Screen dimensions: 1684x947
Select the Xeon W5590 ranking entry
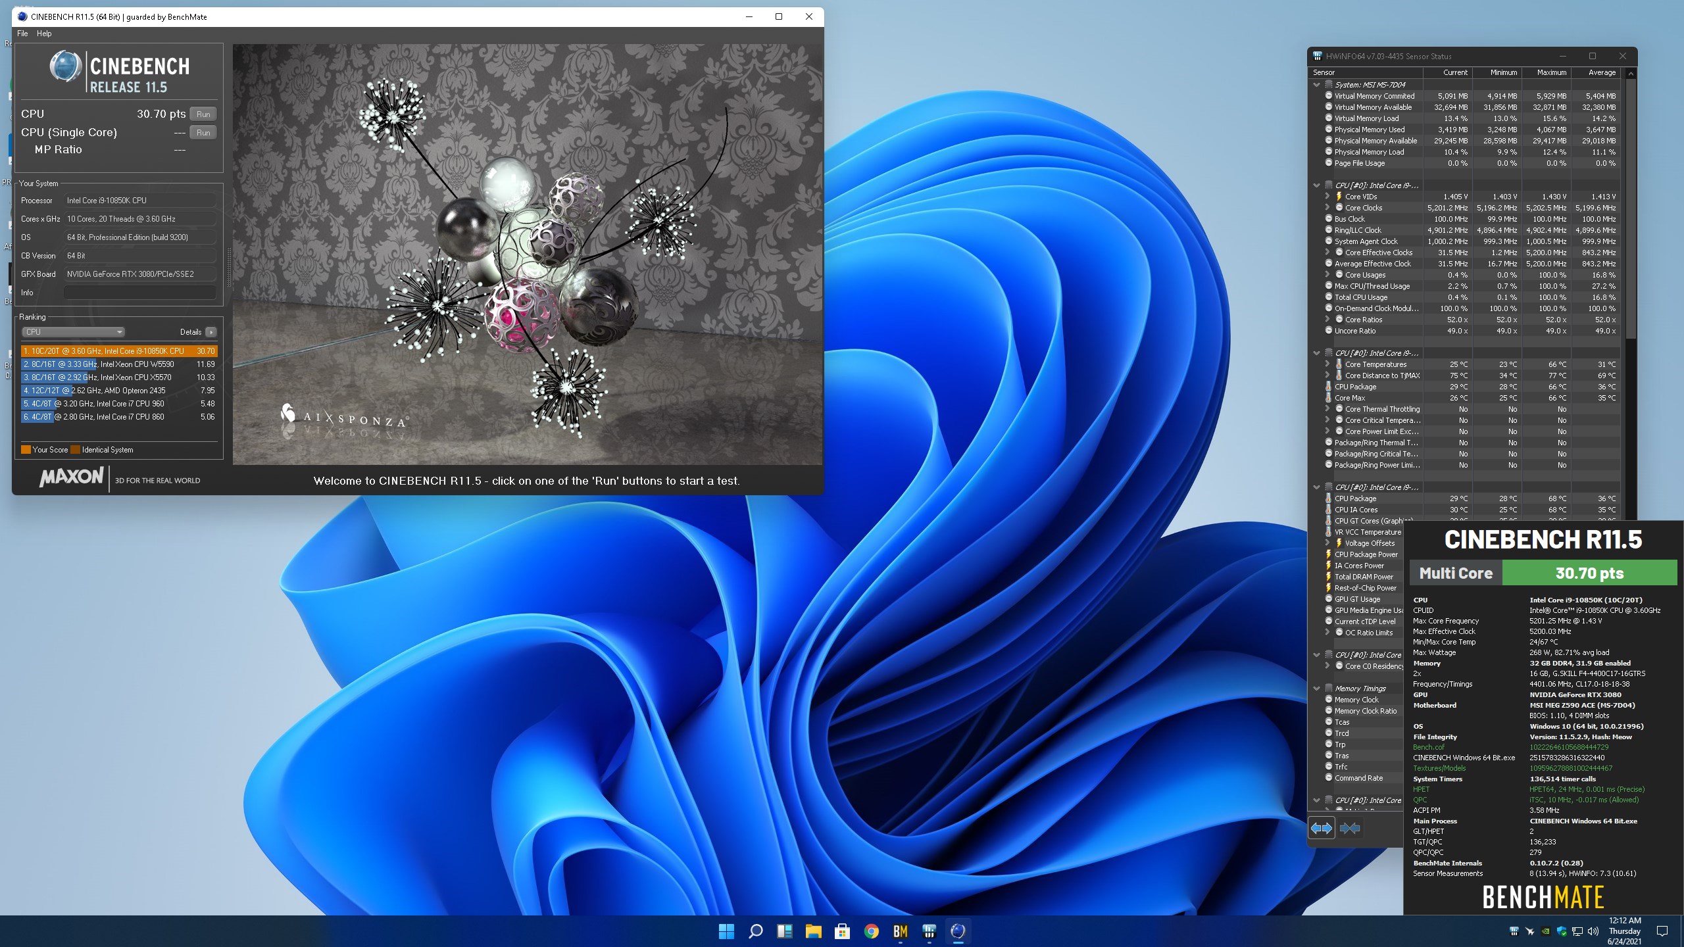click(x=119, y=364)
